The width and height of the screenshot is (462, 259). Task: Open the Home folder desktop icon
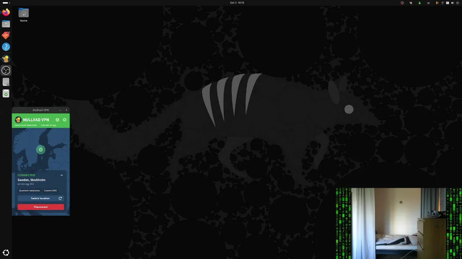pyautogui.click(x=23, y=15)
